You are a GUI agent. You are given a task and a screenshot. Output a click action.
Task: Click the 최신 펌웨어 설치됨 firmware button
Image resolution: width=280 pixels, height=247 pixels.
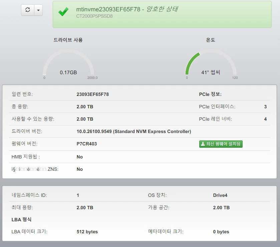(221, 144)
